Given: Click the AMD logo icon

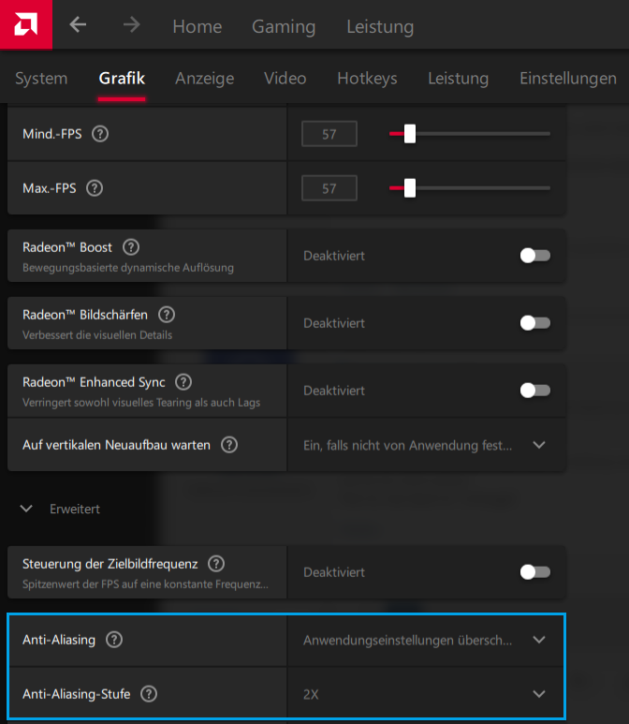Looking at the screenshot, I should point(26,24).
